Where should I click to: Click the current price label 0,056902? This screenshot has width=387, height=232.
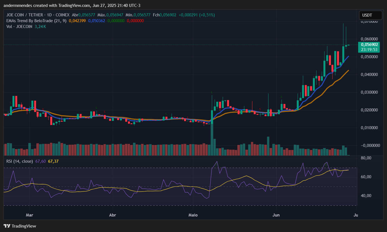click(x=369, y=44)
